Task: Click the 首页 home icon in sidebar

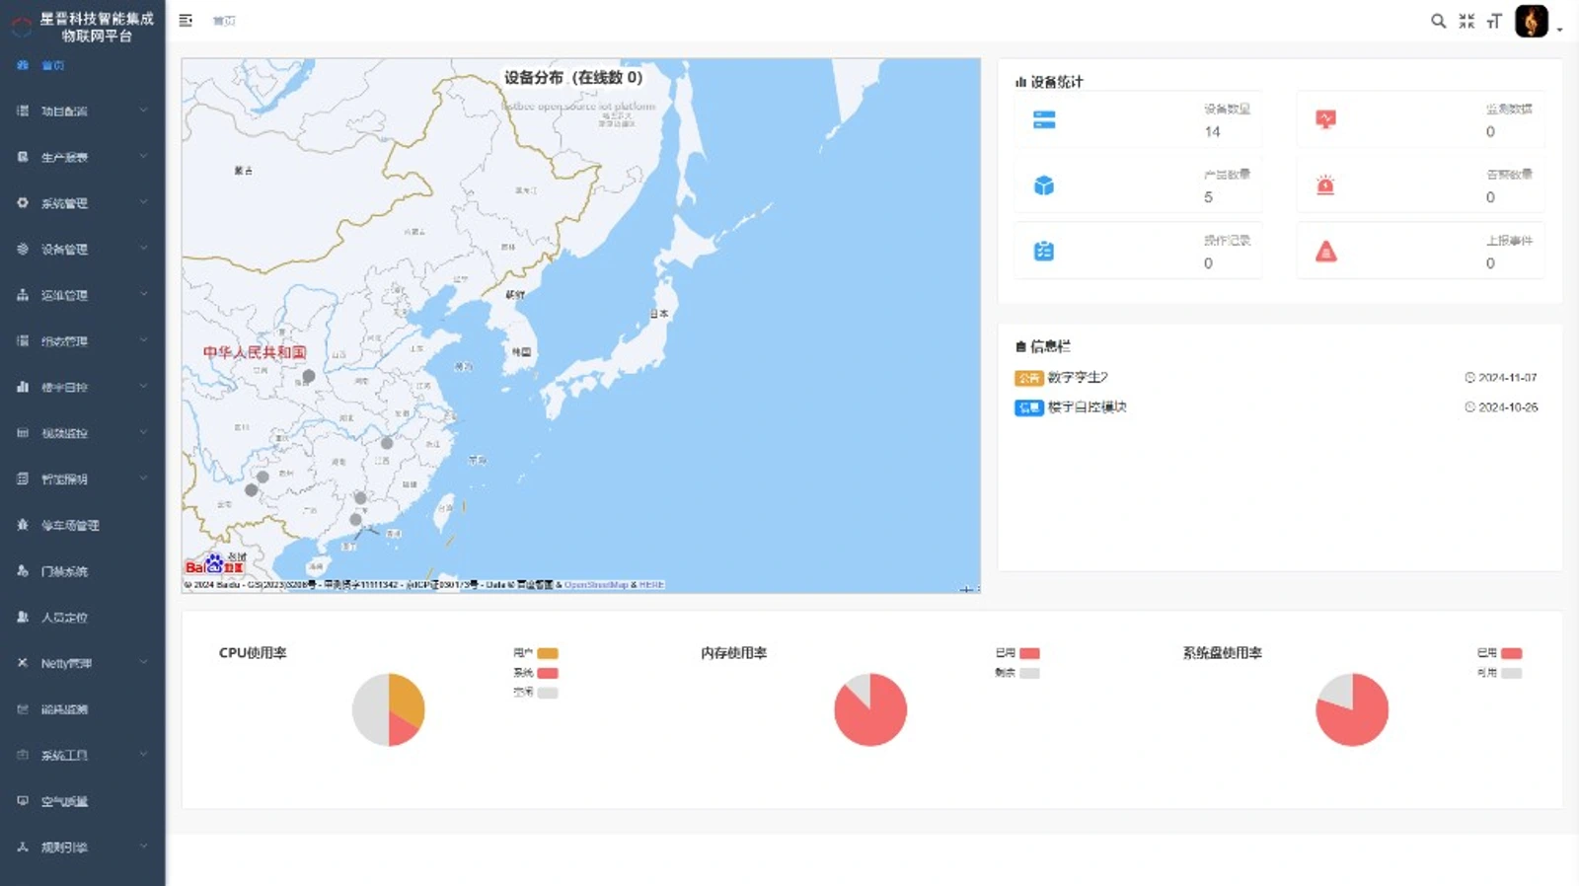Action: click(22, 65)
